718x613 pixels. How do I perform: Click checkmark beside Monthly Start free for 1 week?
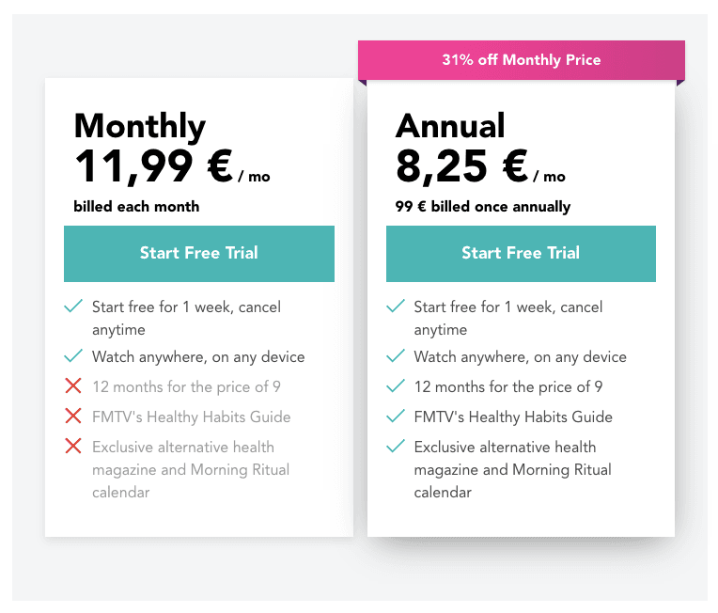[73, 306]
